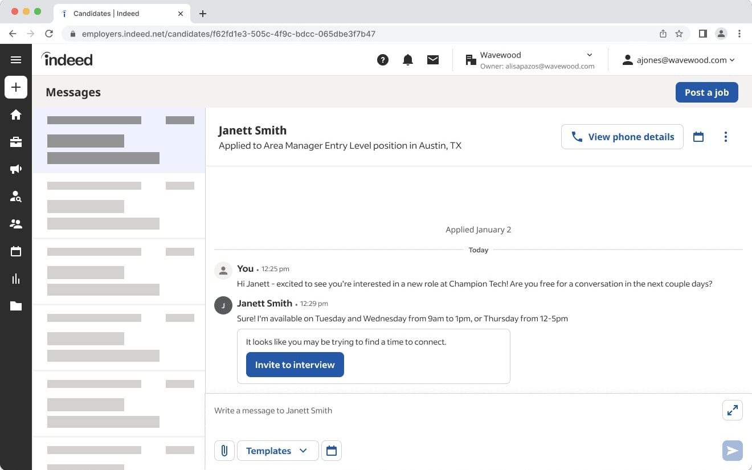Click the browser profile avatar icon
This screenshot has width=752, height=470.
(721, 34)
